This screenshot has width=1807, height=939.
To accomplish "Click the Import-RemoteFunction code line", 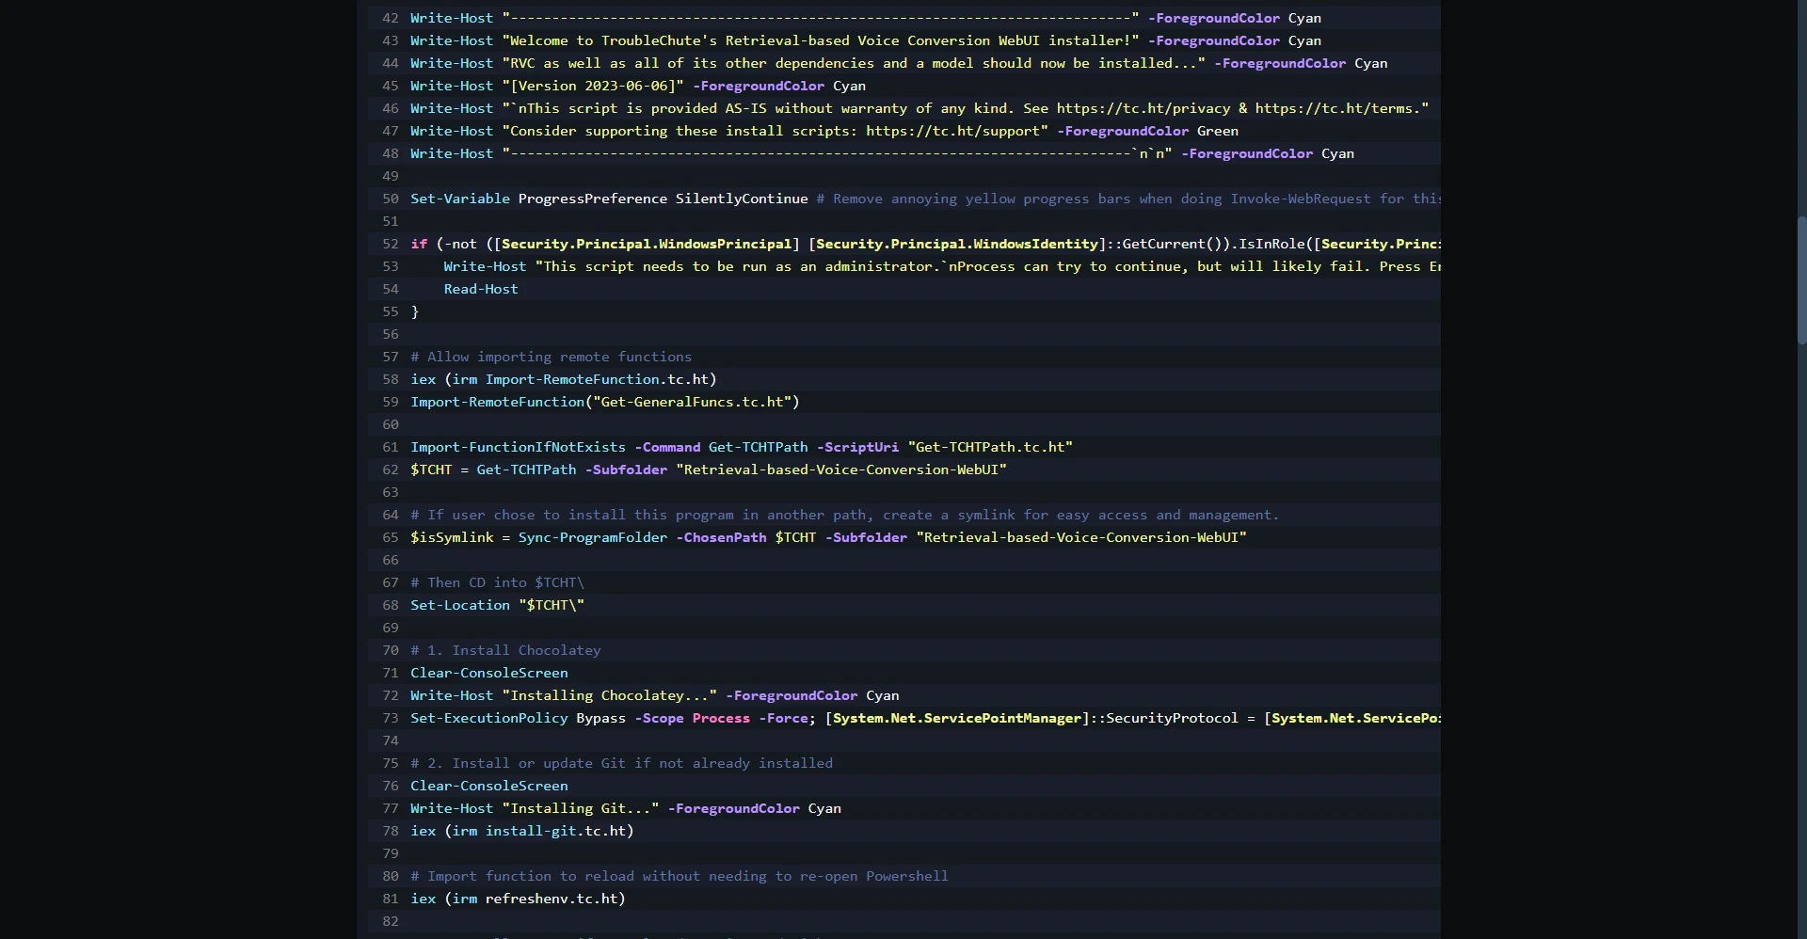I will click(604, 402).
